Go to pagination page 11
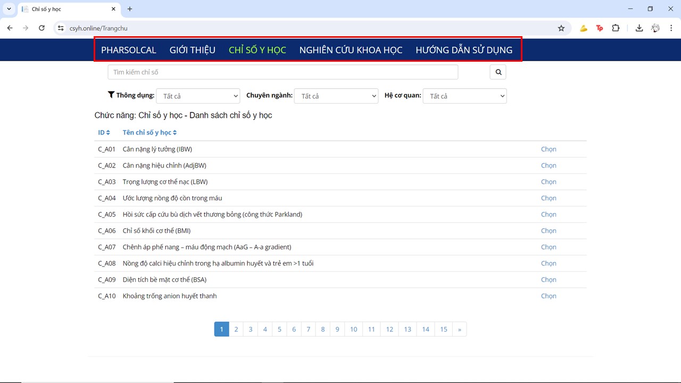The width and height of the screenshot is (681, 383). [x=371, y=329]
